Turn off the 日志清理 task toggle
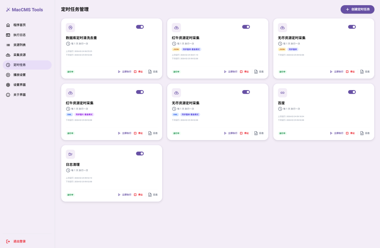380x248 pixels. pyautogui.click(x=140, y=153)
